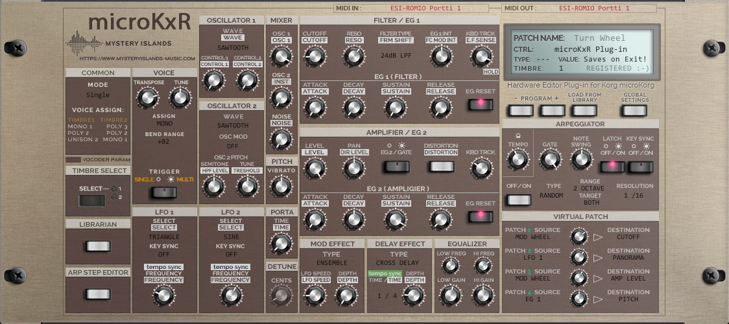Viewport: 729px width, 324px height.
Task: Toggle the arpeggiator Latch switch
Action: 612,167
